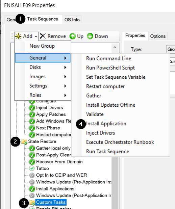Click the Up toolbar button label
Viewport: 175px width, 209px height.
[x=80, y=36]
